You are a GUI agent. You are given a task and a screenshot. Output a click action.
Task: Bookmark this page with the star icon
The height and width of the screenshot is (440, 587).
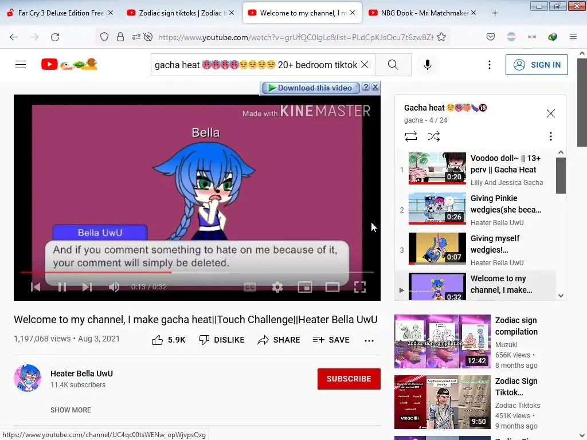click(441, 37)
